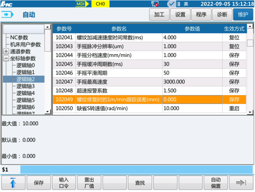Click the MDI mode indicator
This screenshot has height=192, width=255.
click(x=82, y=4)
